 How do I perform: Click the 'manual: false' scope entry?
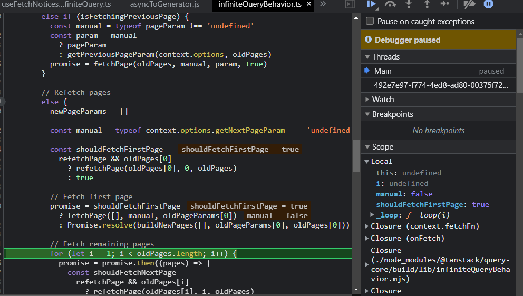404,194
